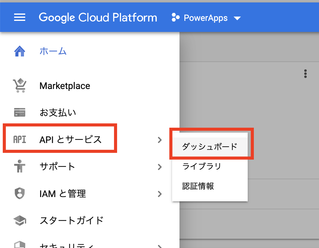Screen dimensions: 319x248
Task: Click the support person icon
Action: coord(20,166)
